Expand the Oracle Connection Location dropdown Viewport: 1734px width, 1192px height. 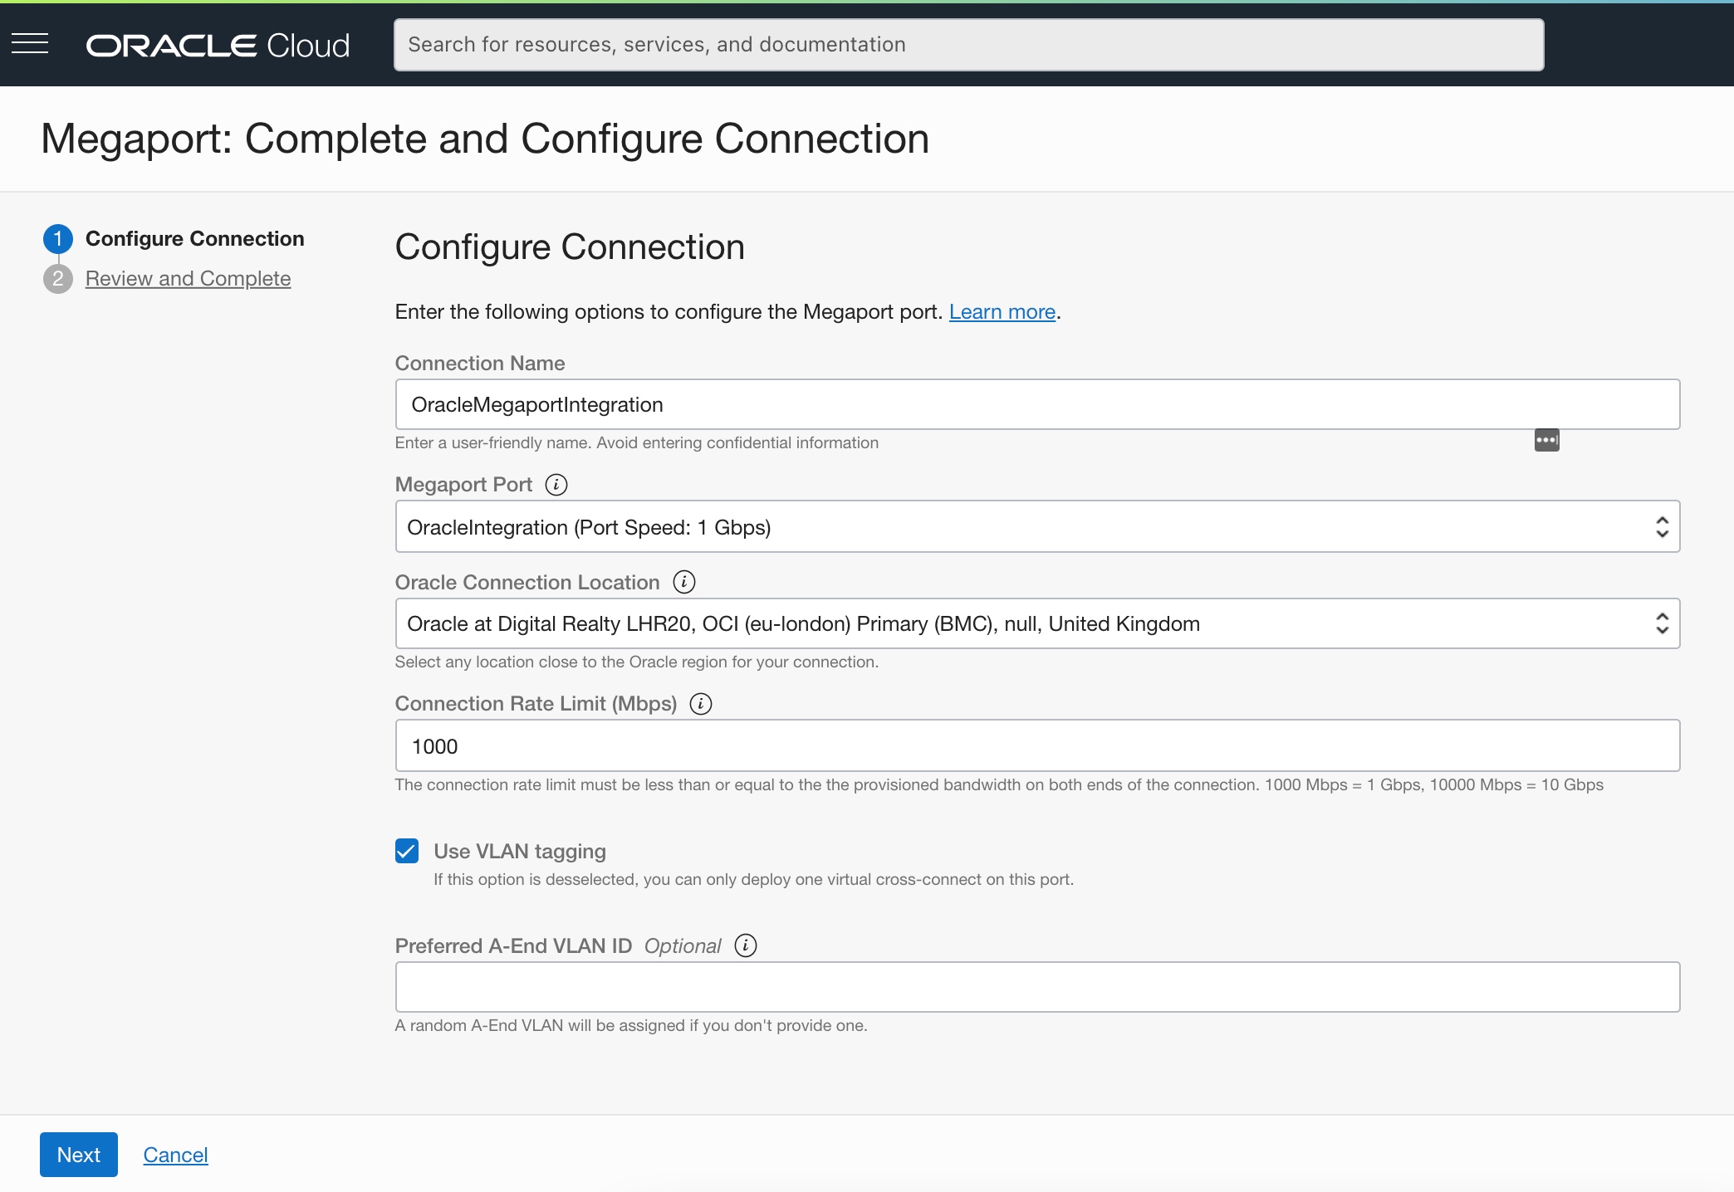coord(1037,623)
